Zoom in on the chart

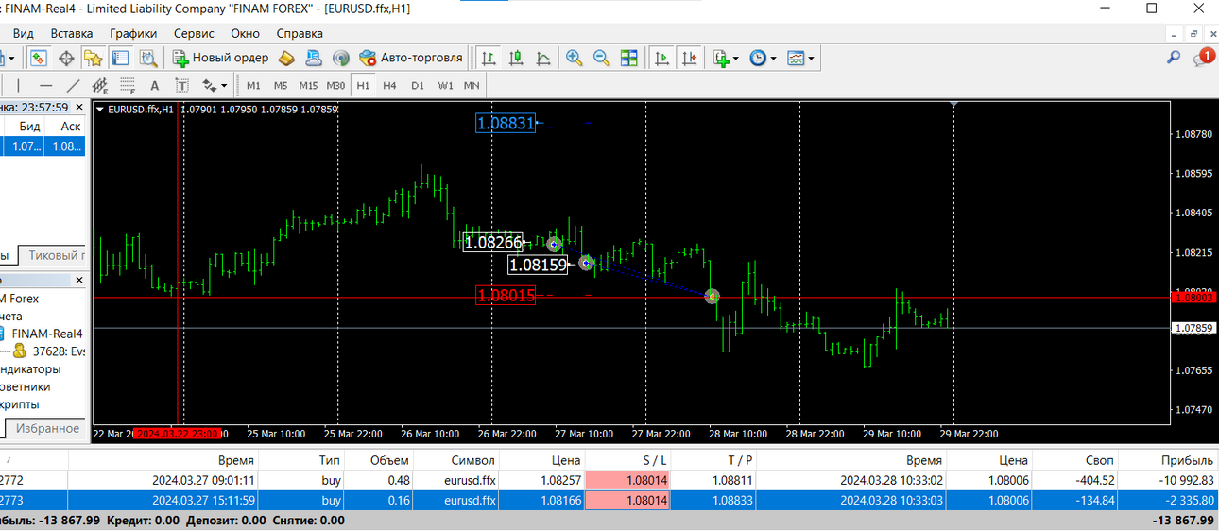(574, 58)
